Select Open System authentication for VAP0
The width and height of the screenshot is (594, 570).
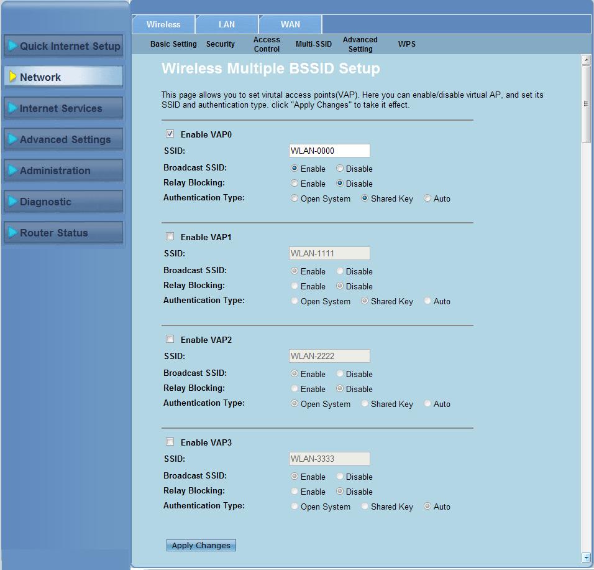[x=295, y=198]
